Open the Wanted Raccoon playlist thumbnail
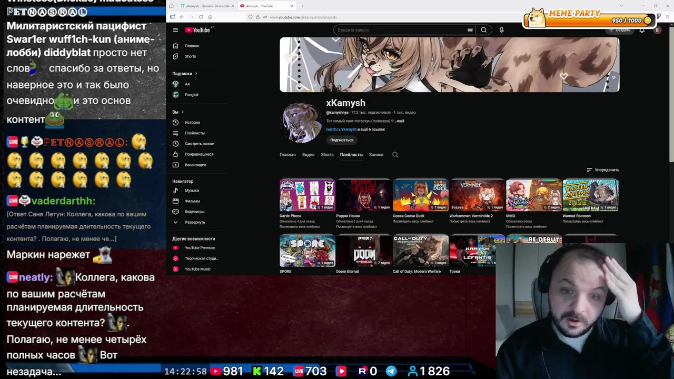The width and height of the screenshot is (674, 379). [590, 195]
